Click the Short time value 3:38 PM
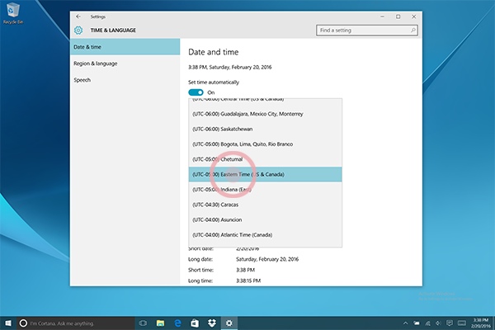 245,270
